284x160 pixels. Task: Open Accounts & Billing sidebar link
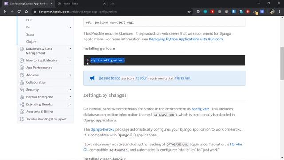tap(39, 112)
